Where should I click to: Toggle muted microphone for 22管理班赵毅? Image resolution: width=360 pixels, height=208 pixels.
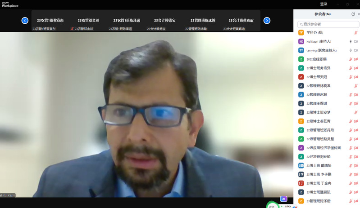pos(350,95)
